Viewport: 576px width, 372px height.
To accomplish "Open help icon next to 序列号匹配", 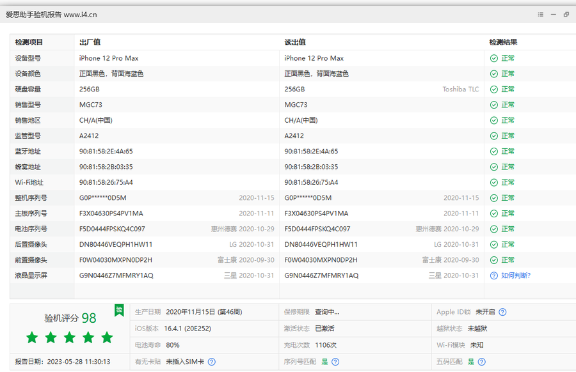I will [335, 362].
